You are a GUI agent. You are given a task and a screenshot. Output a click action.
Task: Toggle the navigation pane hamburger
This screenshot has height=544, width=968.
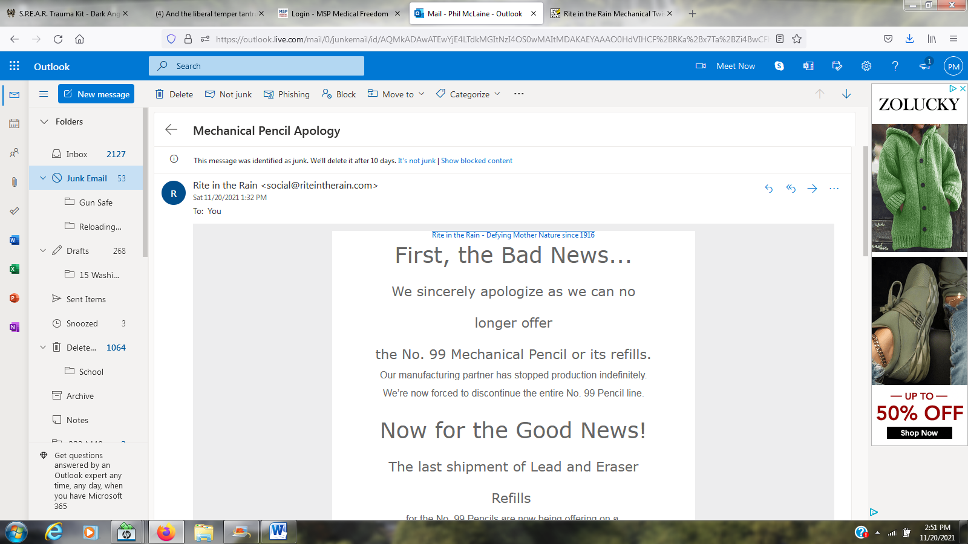[x=44, y=94]
